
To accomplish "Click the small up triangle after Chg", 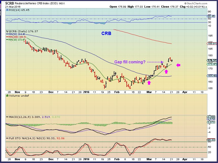I will click(x=206, y=7).
